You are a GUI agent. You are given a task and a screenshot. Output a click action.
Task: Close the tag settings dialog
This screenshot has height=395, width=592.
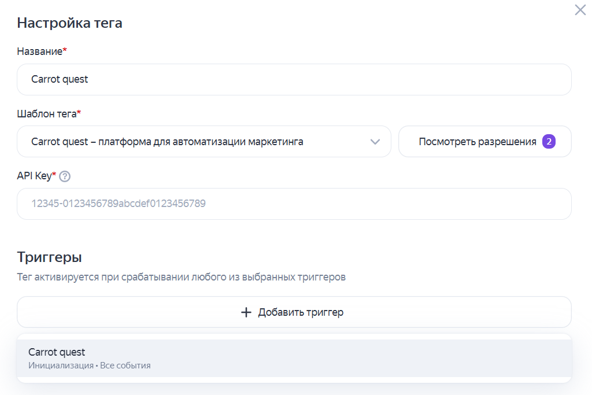pos(580,10)
